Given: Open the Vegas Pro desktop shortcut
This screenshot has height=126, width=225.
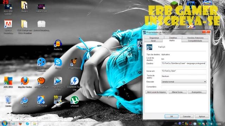Looking at the screenshot, I should coord(58,84).
